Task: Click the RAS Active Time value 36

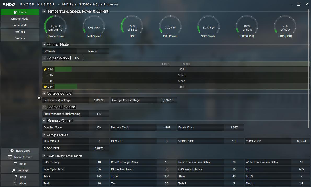Action: coord(167,169)
